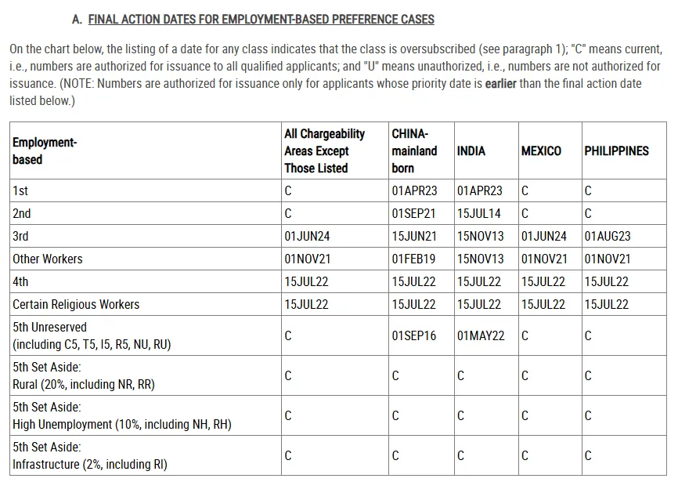Select the 01SEP16 date cell
The height and width of the screenshot is (482, 678).
414,335
